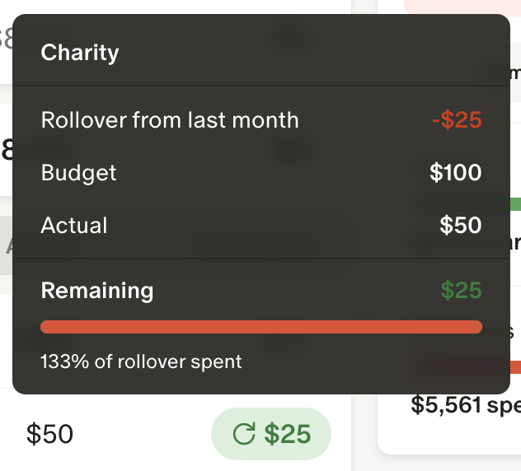Click the green bar segment at right edge
The width and height of the screenshot is (521, 471).
[x=516, y=203]
